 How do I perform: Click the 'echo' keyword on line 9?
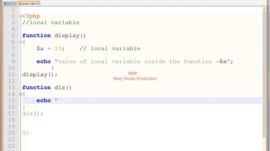coord(43,62)
